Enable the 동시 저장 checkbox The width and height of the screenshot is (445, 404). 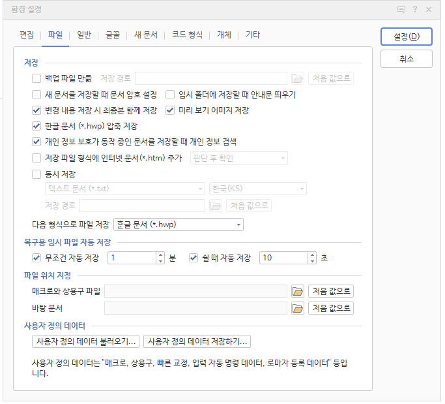click(36, 176)
